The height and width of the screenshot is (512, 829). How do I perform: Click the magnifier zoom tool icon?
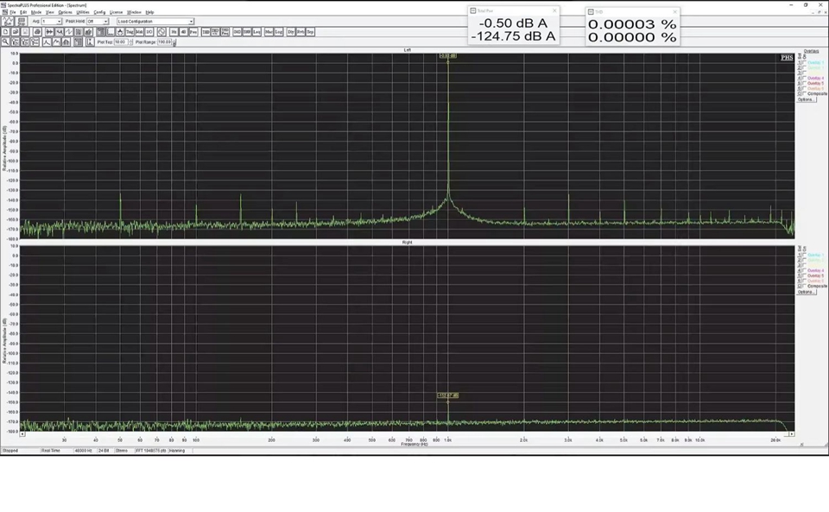(x=5, y=41)
